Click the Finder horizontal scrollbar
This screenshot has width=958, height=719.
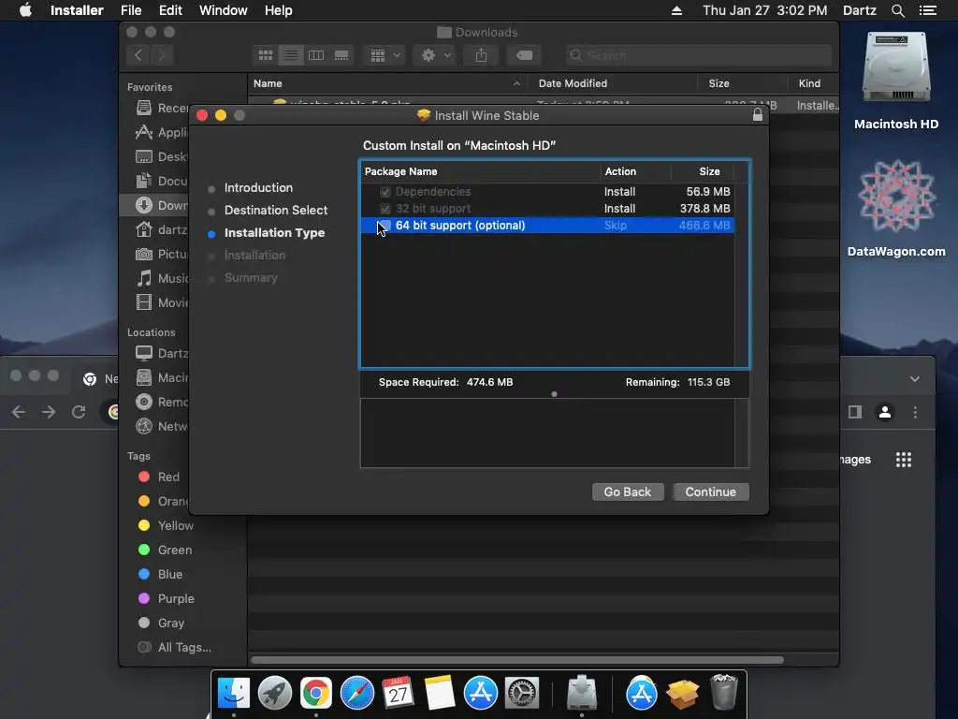(x=516, y=660)
